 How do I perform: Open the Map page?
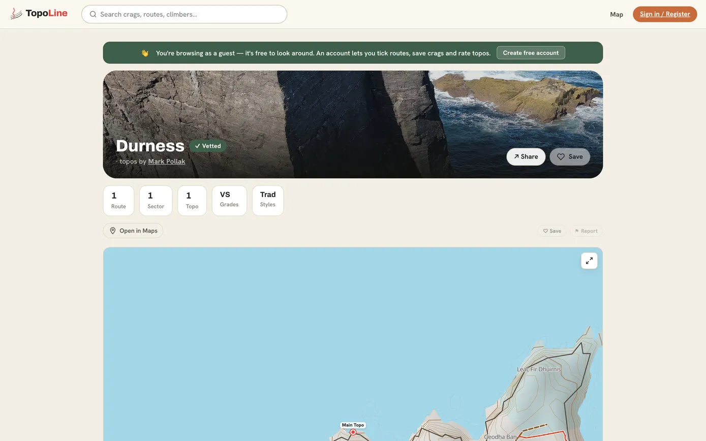coord(617,14)
